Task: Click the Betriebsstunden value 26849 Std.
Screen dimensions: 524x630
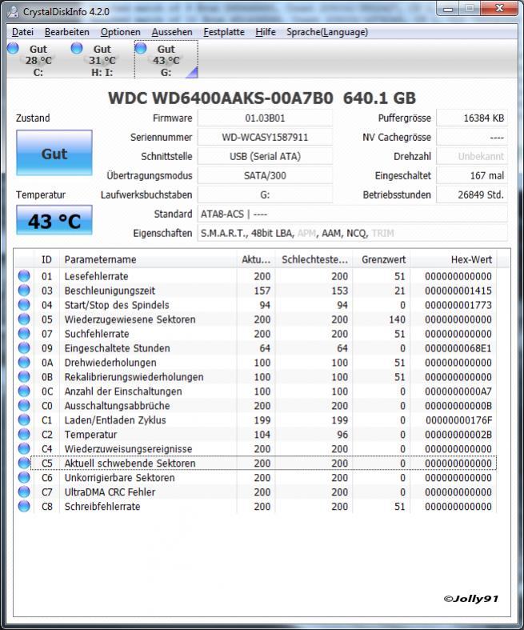Action: (472, 195)
